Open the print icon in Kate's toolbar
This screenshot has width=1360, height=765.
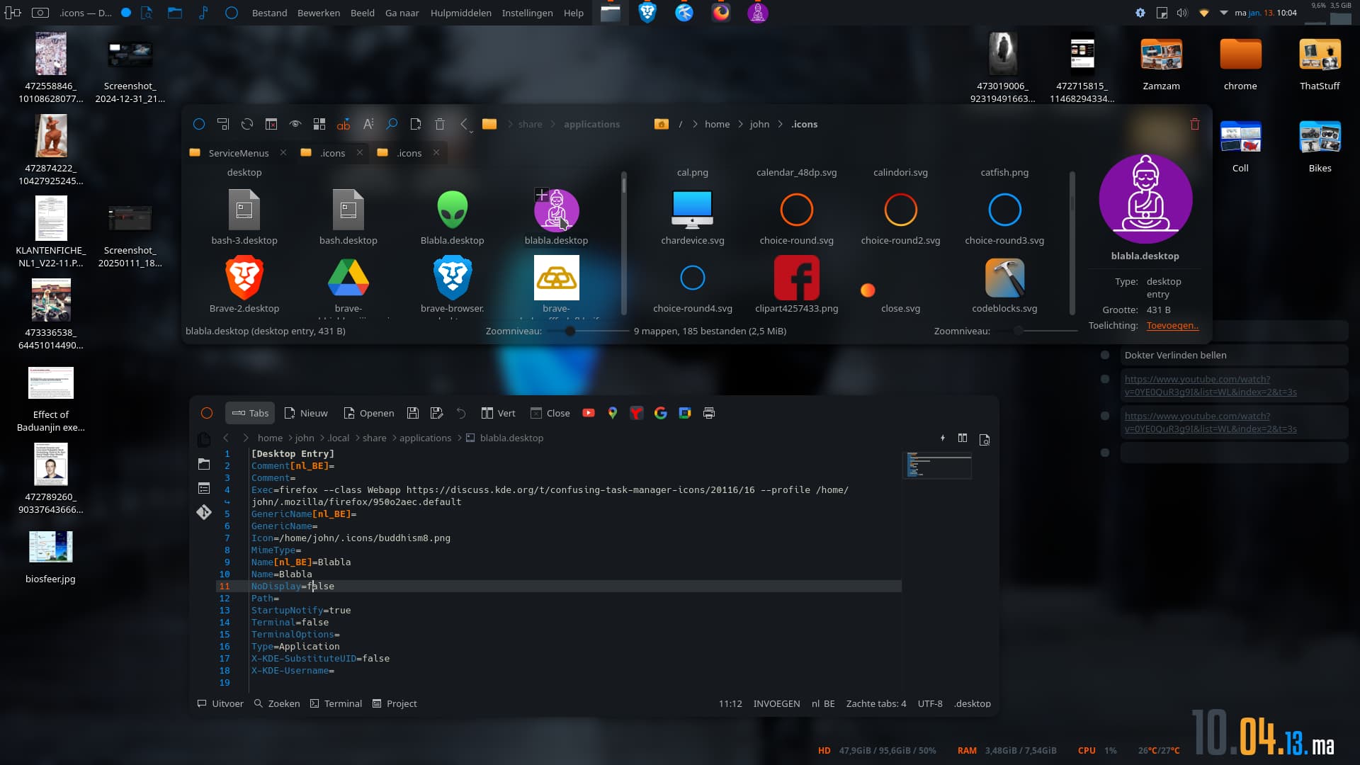pos(709,413)
